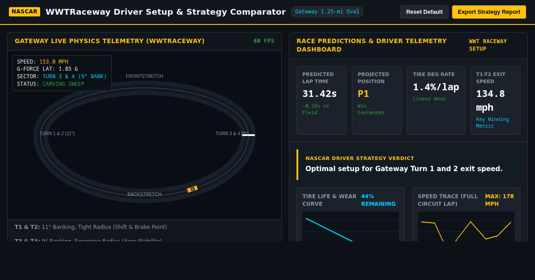The width and height of the screenshot is (535, 280).
Task: Click the -0.18s vs Field text
Action: coord(316,109)
